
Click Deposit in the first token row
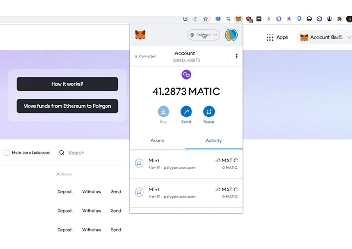pyautogui.click(x=65, y=191)
